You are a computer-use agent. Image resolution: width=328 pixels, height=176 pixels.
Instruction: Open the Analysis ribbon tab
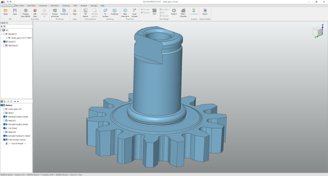coord(84,6)
